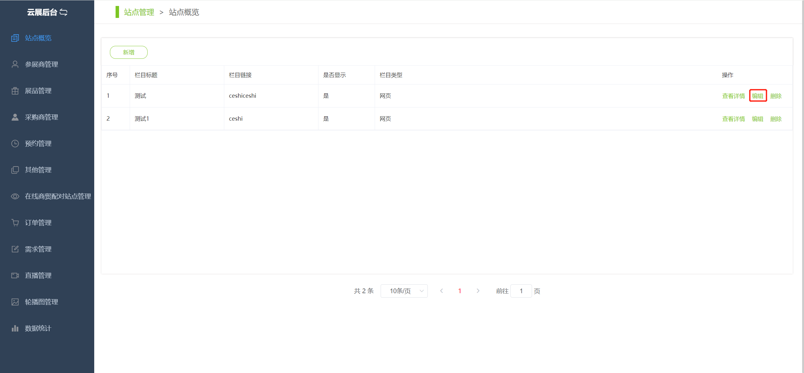Click 编辑 for row ceshiceshi

[758, 96]
